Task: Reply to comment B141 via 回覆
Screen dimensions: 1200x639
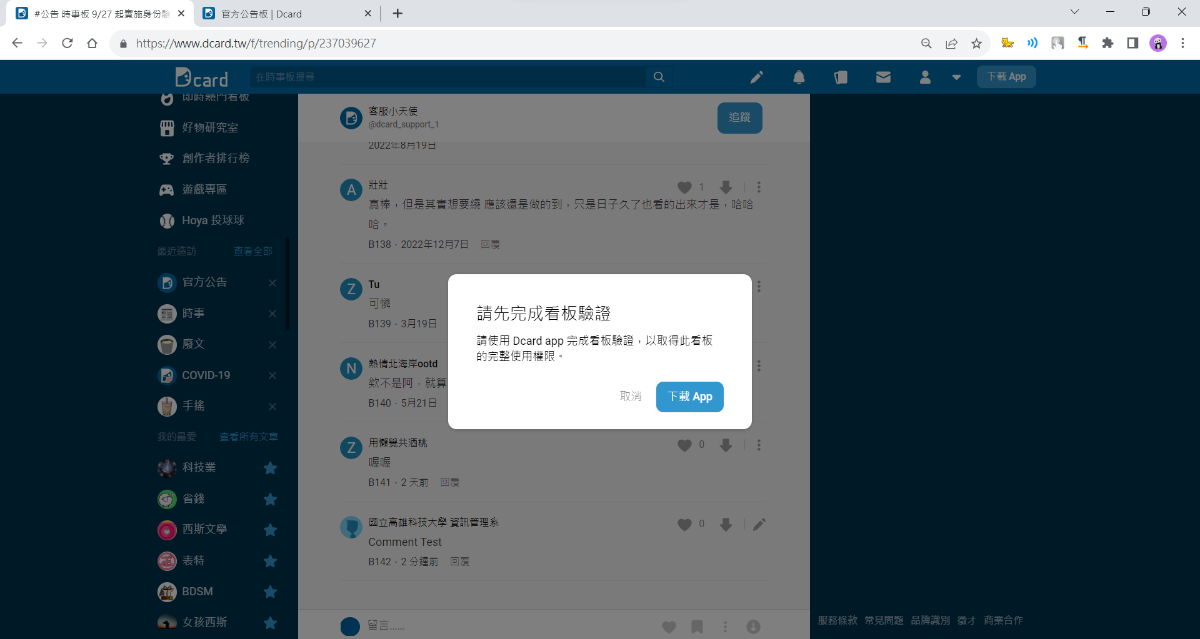Action: pyautogui.click(x=450, y=482)
